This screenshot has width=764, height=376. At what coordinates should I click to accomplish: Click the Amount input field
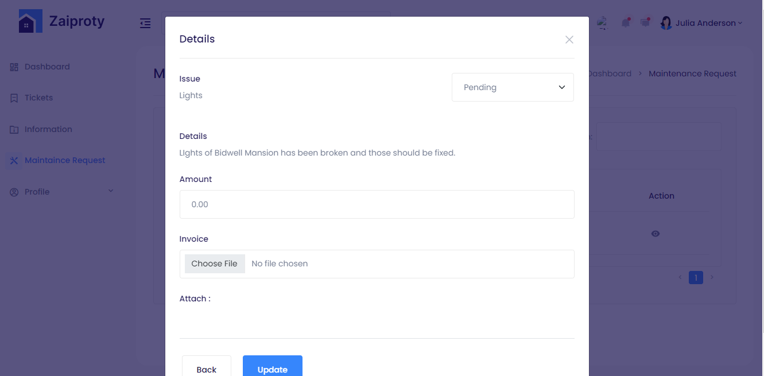[x=377, y=204]
